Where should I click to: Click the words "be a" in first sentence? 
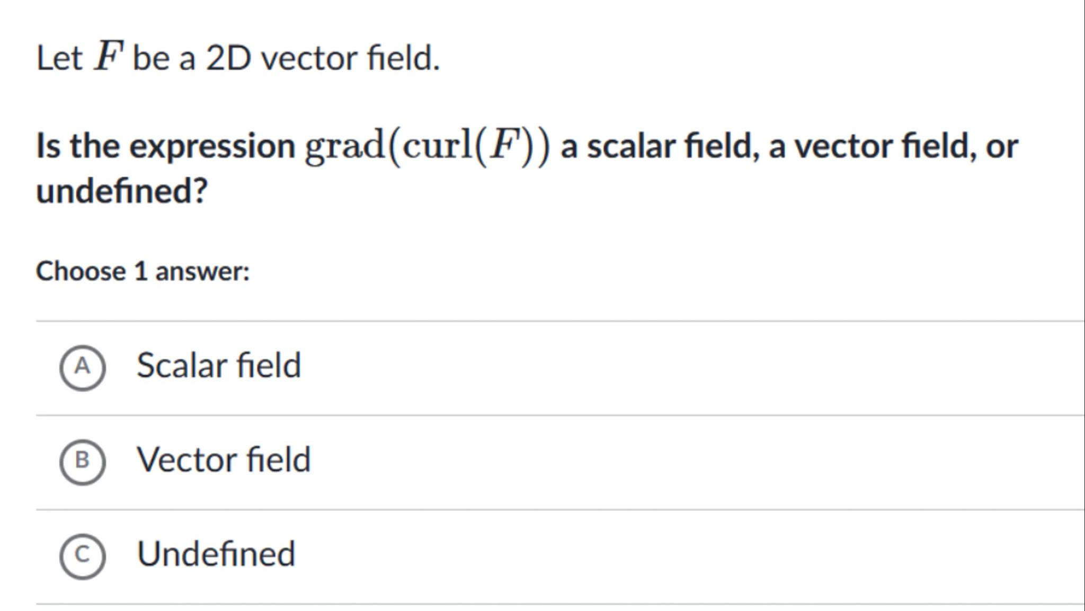(164, 58)
